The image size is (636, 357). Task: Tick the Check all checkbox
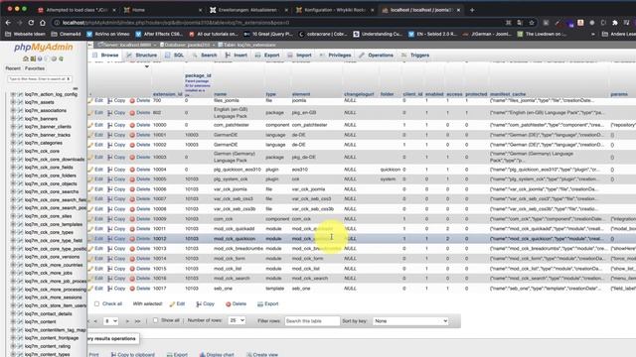coord(96,303)
